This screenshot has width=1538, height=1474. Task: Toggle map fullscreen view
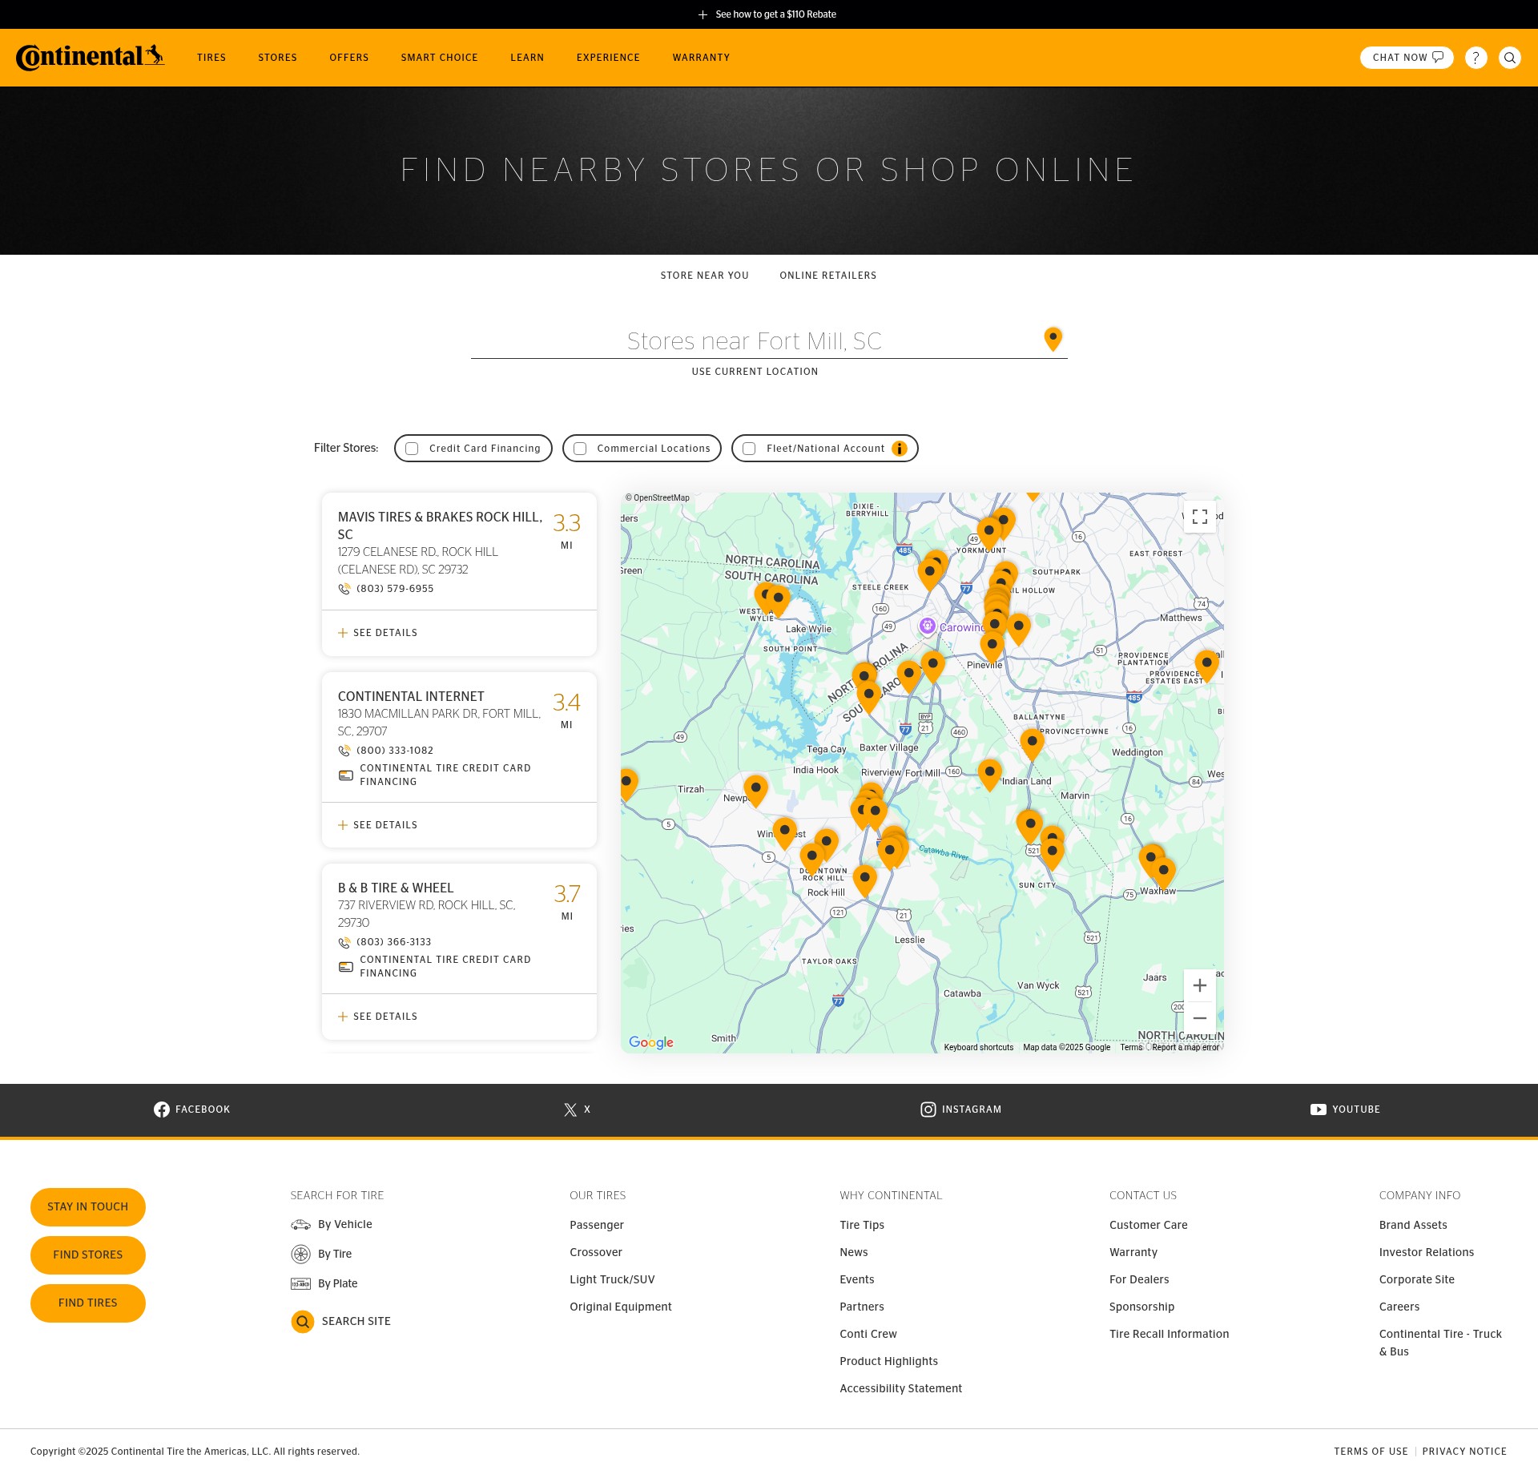point(1200,517)
